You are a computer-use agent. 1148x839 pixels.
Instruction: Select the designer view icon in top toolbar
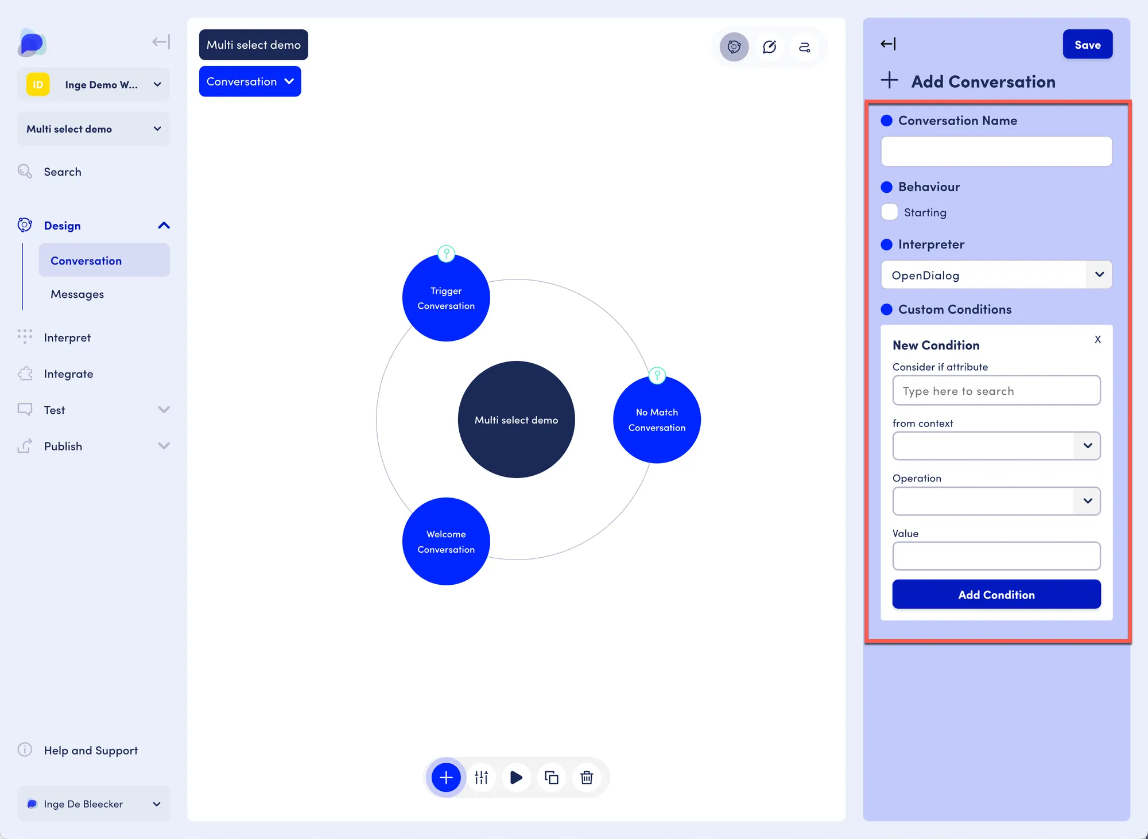tap(734, 47)
